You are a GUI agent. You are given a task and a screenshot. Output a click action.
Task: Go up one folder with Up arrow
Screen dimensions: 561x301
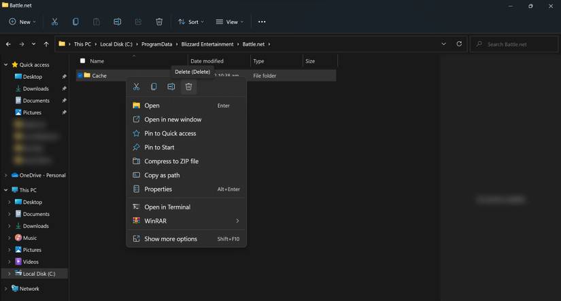[46, 44]
